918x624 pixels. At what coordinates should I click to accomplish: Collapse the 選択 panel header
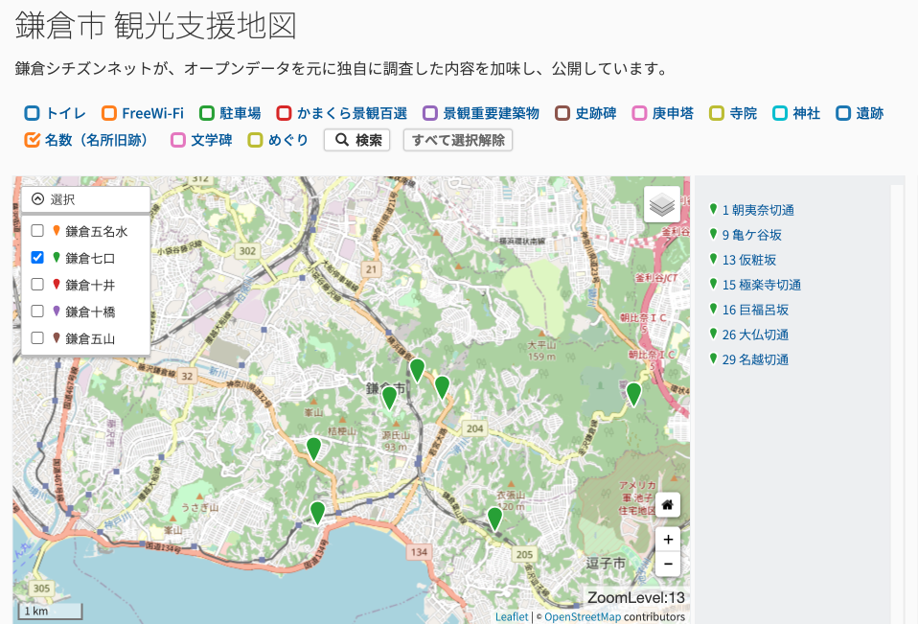[85, 199]
